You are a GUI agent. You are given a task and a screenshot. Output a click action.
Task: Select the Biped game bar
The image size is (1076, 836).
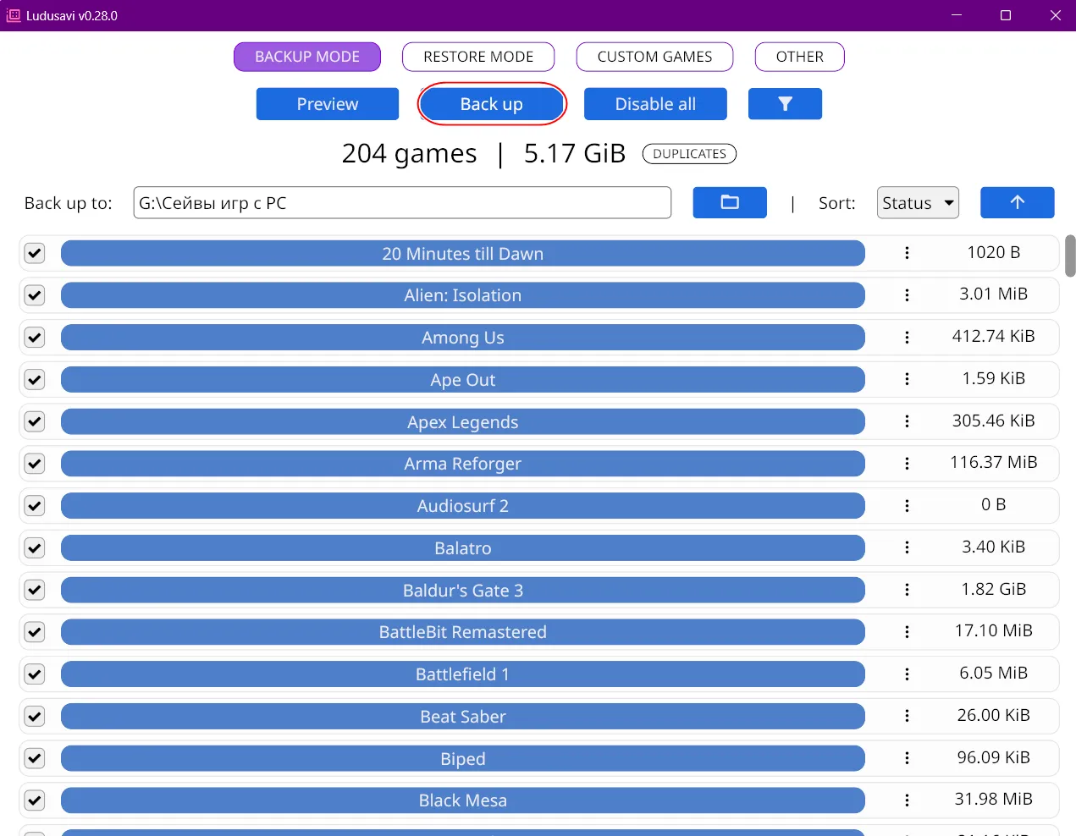[463, 758]
